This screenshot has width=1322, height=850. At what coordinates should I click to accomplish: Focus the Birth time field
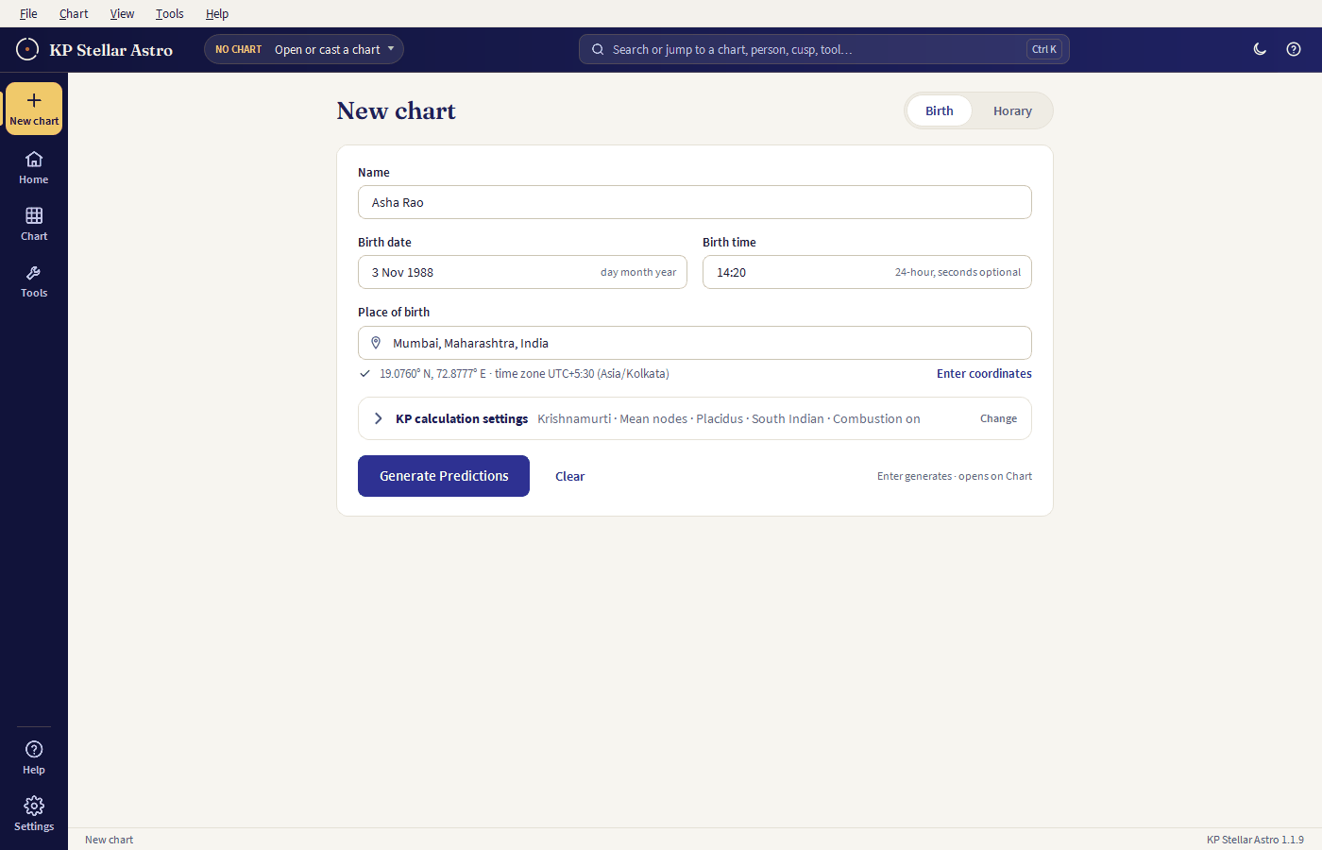pyautogui.click(x=867, y=272)
